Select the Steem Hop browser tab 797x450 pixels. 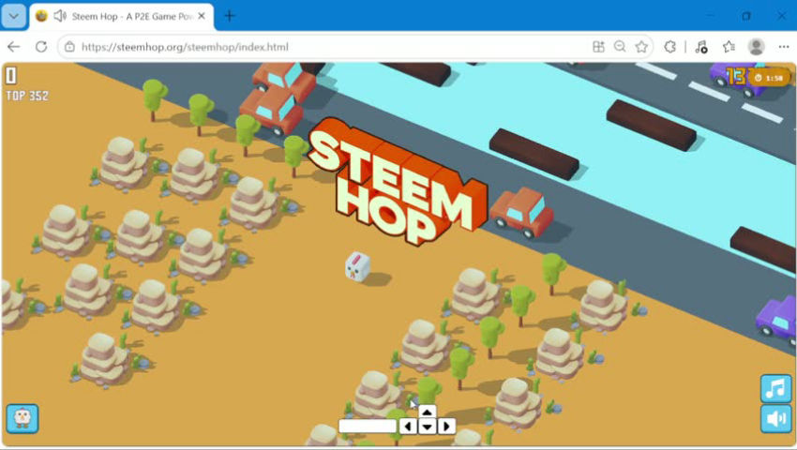pos(122,16)
